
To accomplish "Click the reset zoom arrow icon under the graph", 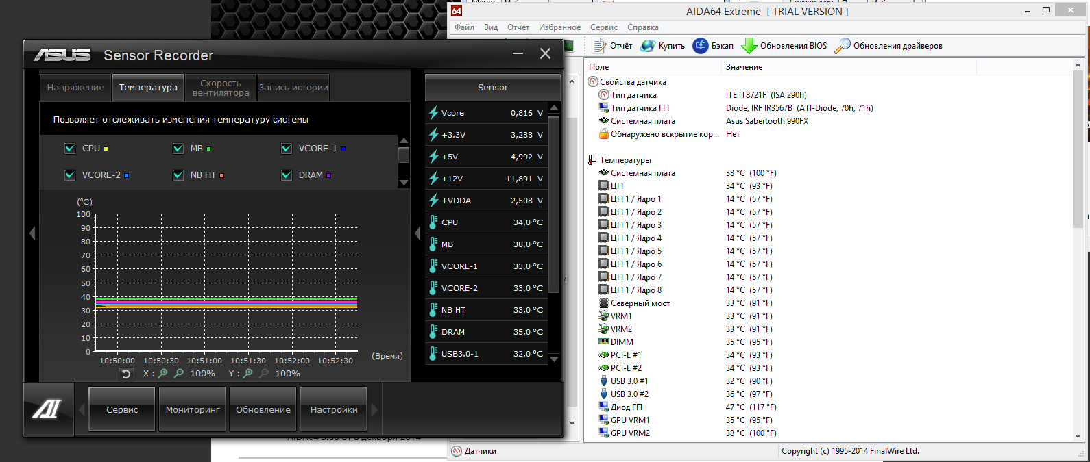I will [x=126, y=374].
